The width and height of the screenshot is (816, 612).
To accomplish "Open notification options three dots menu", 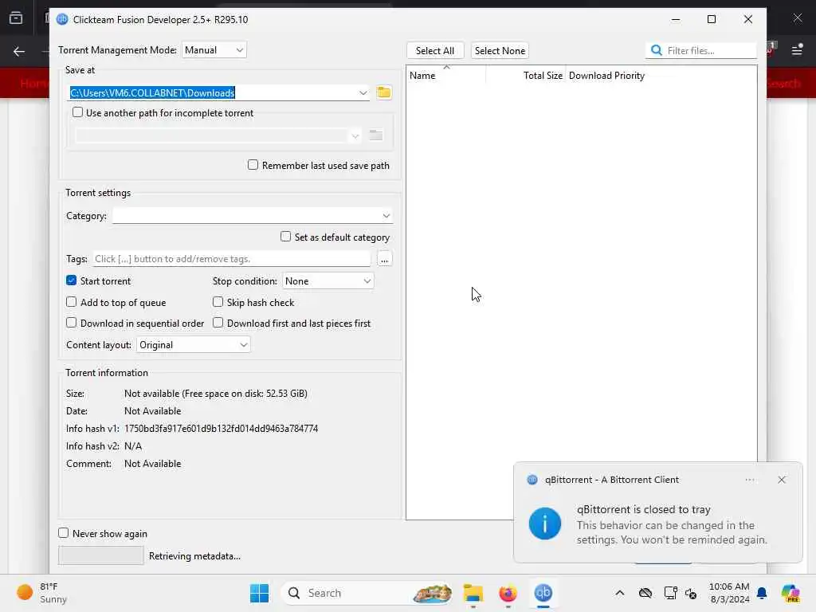I will point(749,480).
